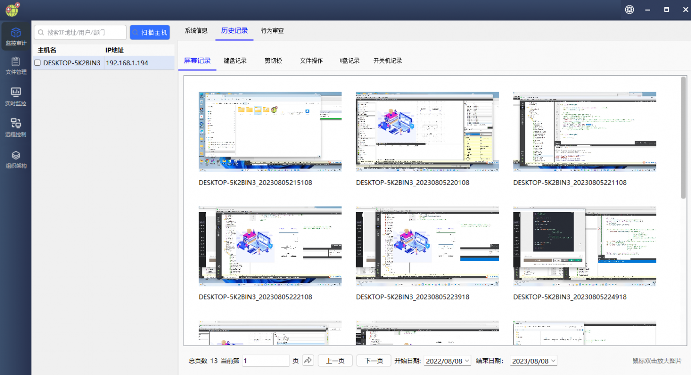The height and width of the screenshot is (375, 691).
Task: Click caption DESKTOP-5K2BIN3_20230805223918
Action: (413, 297)
